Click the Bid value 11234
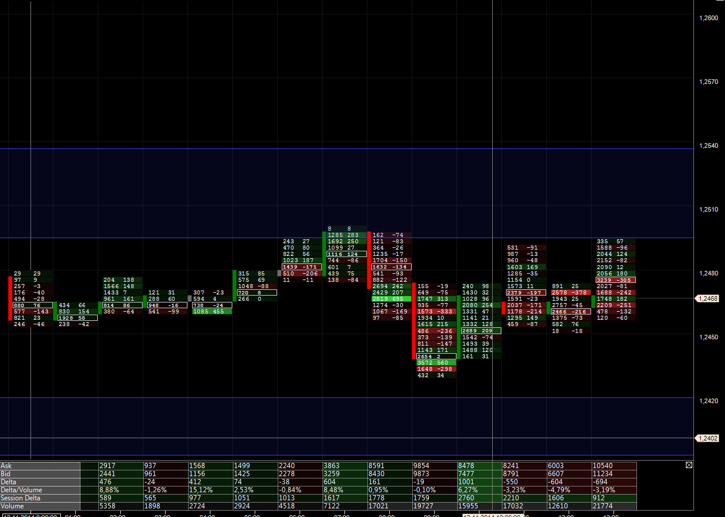Image resolution: width=725 pixels, height=517 pixels. [x=614, y=473]
